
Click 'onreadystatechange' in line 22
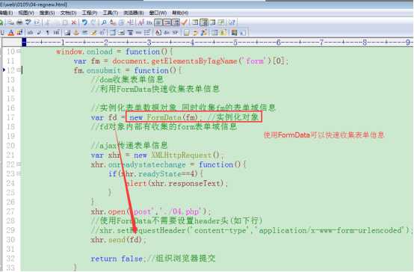146,164
